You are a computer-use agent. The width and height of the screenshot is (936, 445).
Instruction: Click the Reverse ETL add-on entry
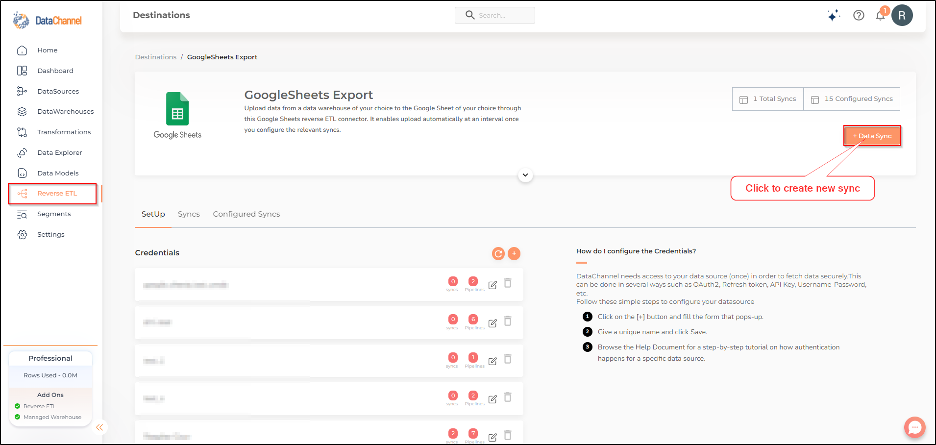[40, 406]
